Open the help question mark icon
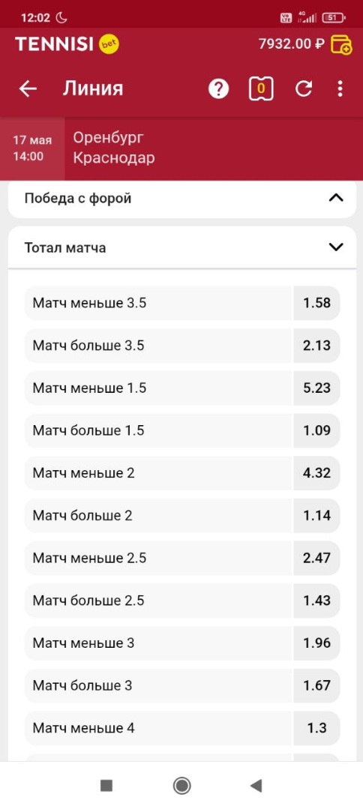Image resolution: width=363 pixels, height=809 pixels. (218, 89)
